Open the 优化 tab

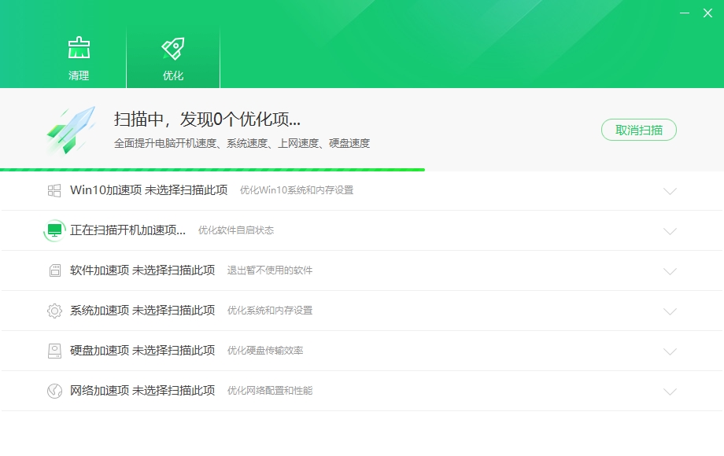(x=173, y=57)
